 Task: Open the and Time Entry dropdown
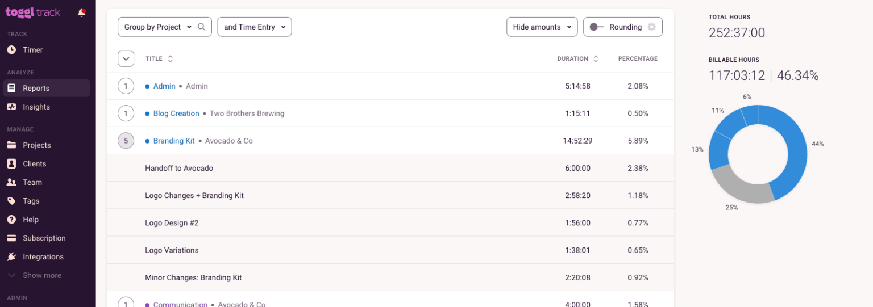pyautogui.click(x=254, y=27)
